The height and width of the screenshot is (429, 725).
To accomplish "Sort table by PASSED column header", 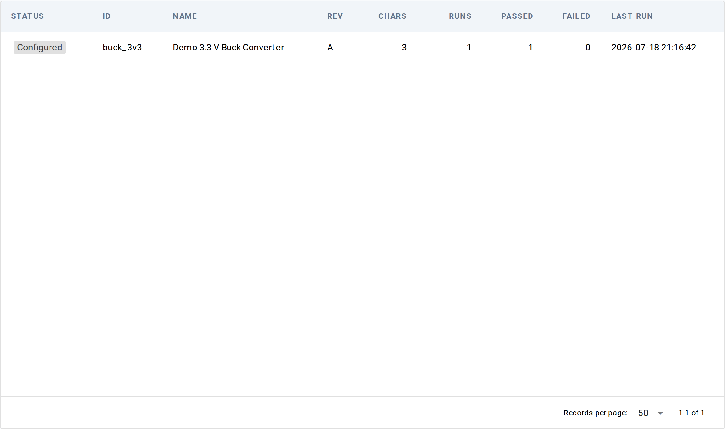I will (x=517, y=16).
